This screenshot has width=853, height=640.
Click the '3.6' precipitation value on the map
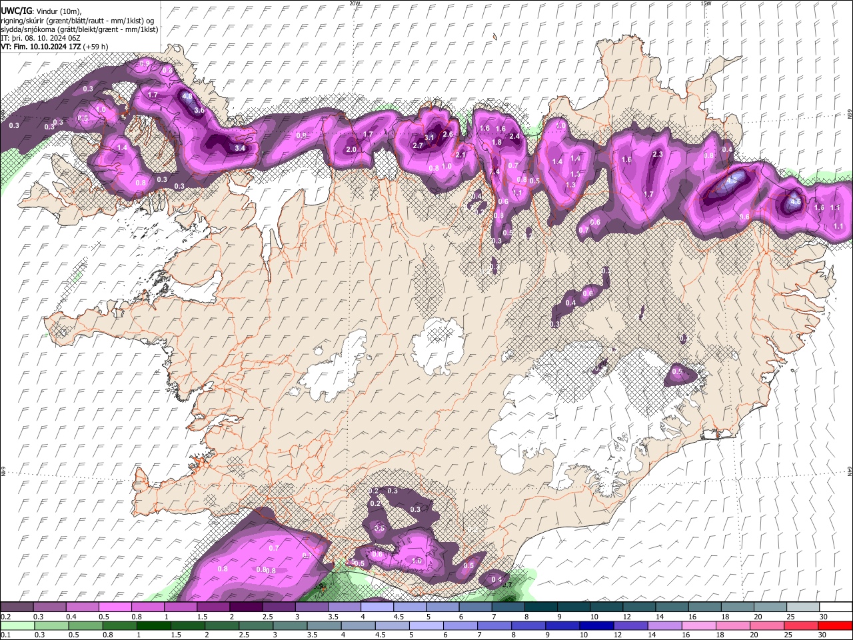pyautogui.click(x=199, y=110)
